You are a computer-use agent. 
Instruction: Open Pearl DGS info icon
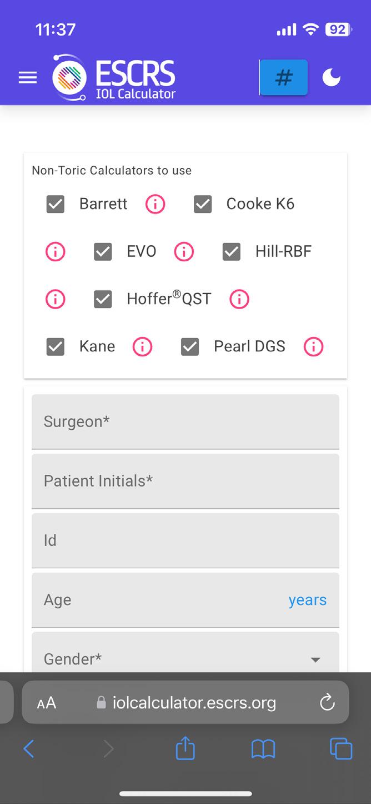(313, 347)
